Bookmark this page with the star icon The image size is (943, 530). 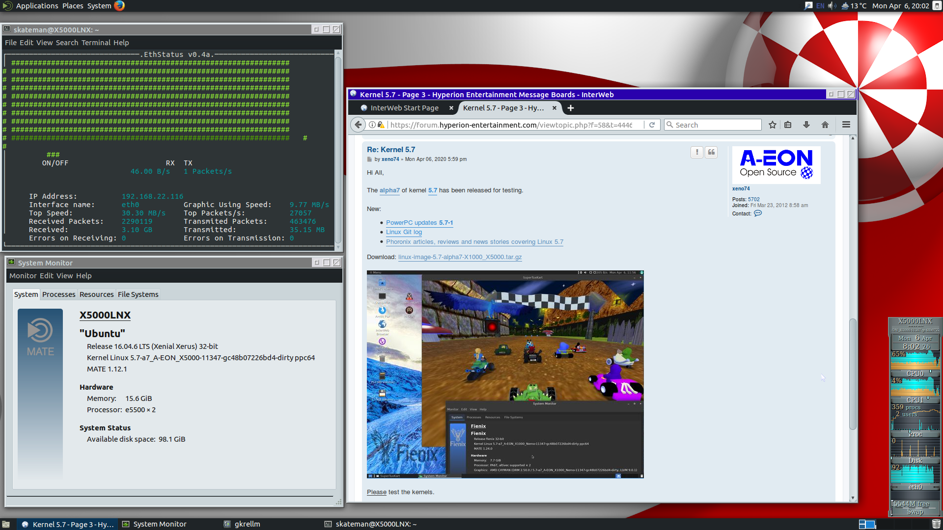(773, 125)
